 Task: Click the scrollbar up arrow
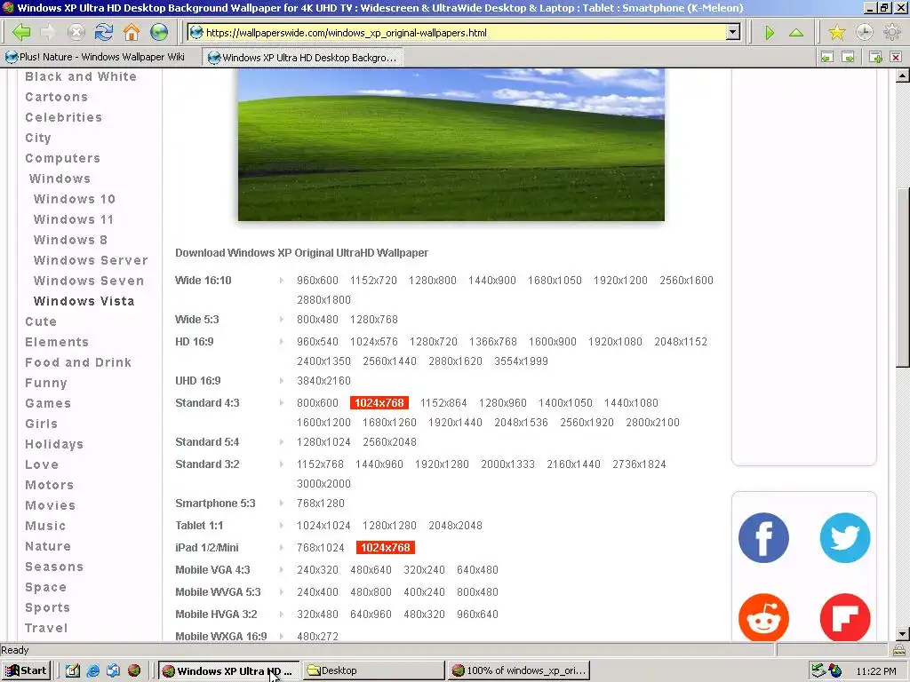coord(903,75)
